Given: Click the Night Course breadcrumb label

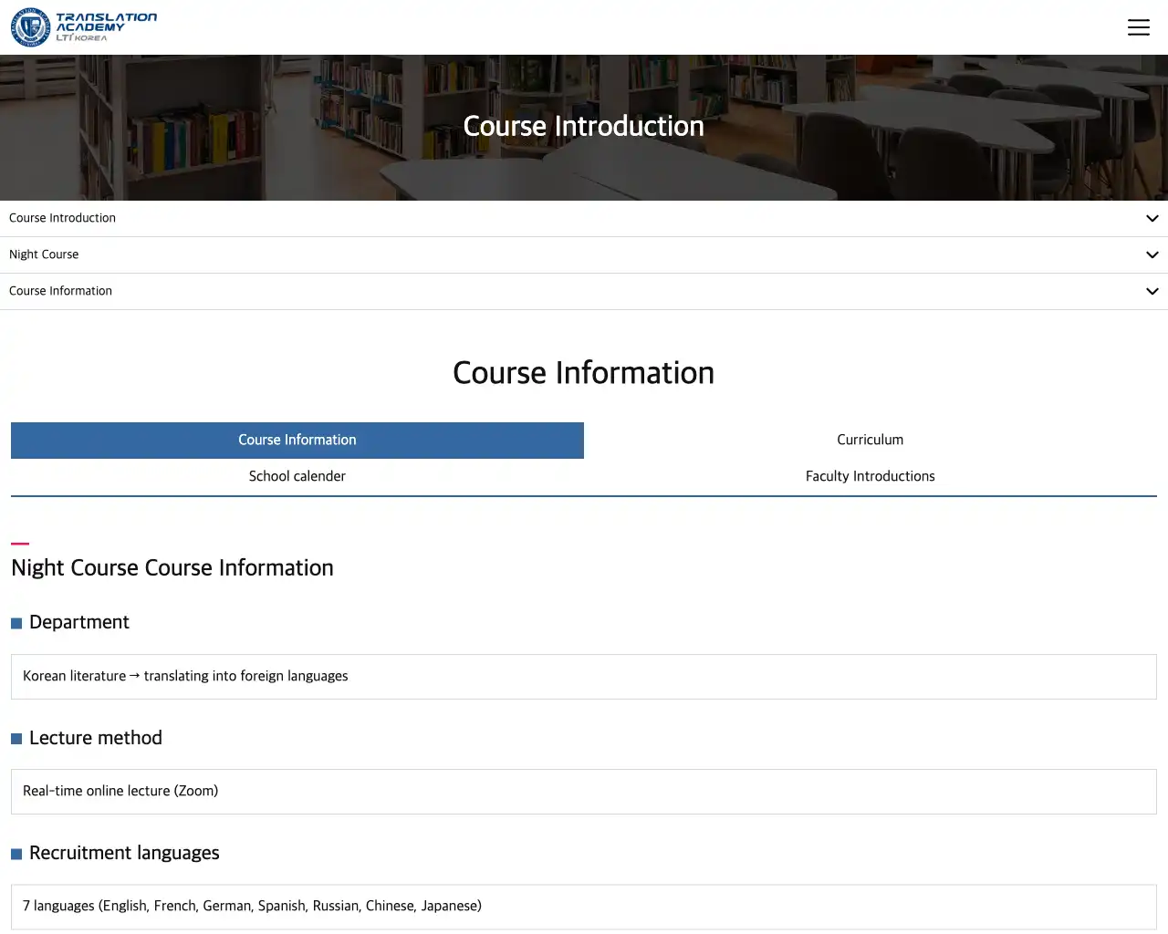Looking at the screenshot, I should click(44, 254).
